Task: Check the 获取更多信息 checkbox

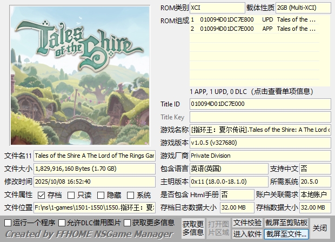Action: 128,223
